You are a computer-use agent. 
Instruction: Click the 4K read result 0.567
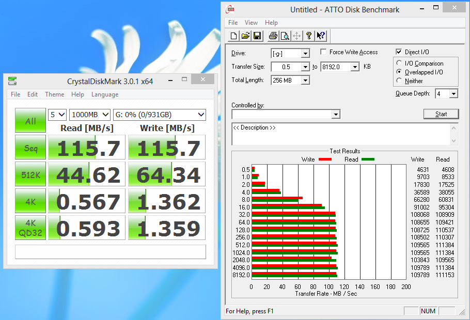pyautogui.click(x=87, y=201)
